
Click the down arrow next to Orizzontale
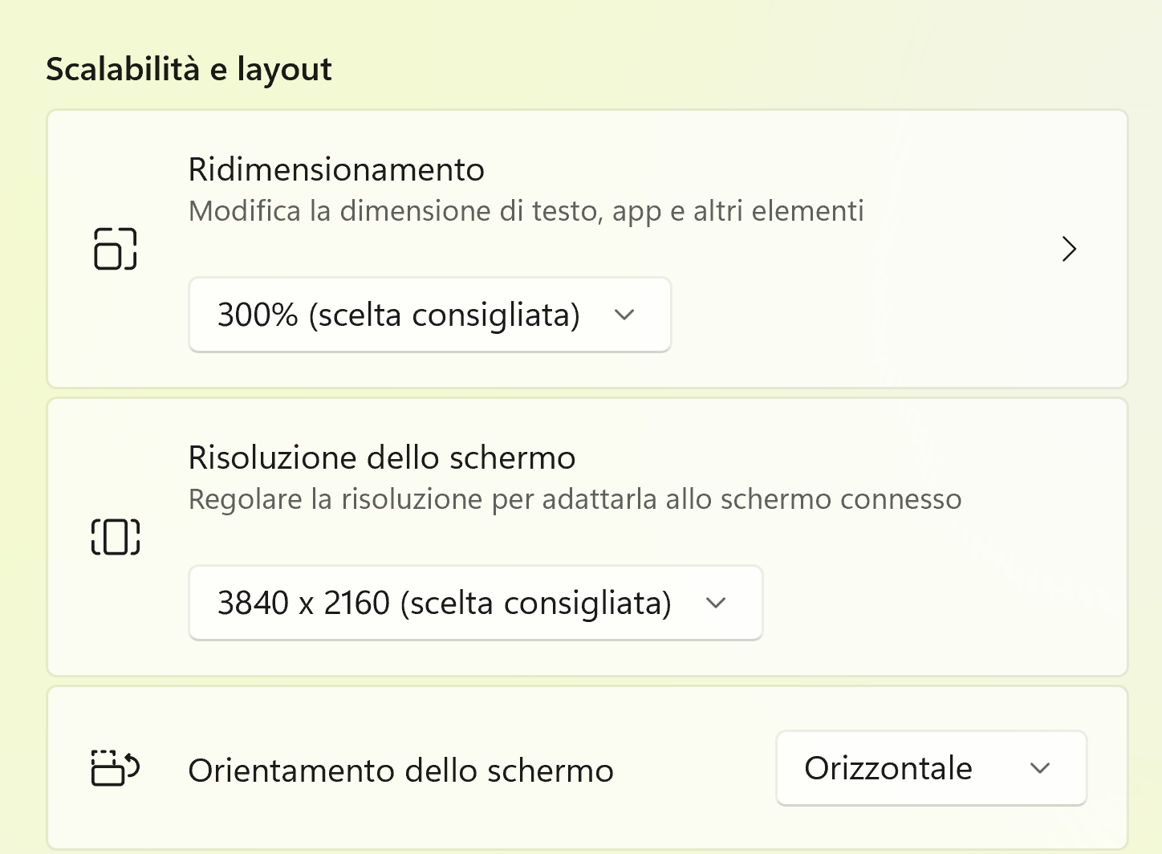1040,768
